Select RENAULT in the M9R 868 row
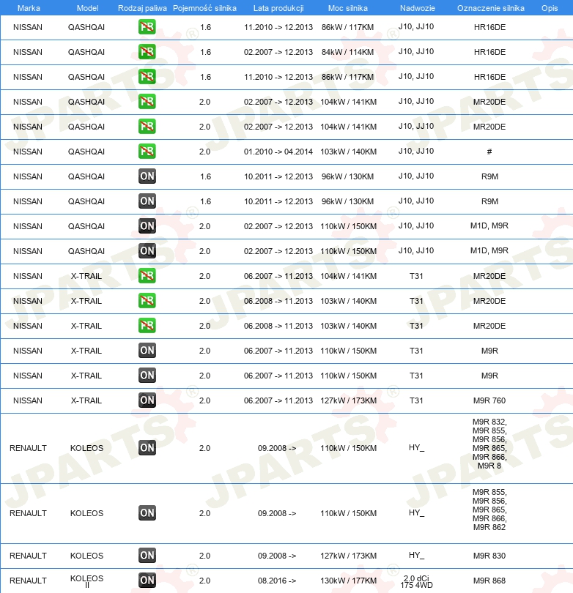Image resolution: width=573 pixels, height=593 pixels. point(28,581)
